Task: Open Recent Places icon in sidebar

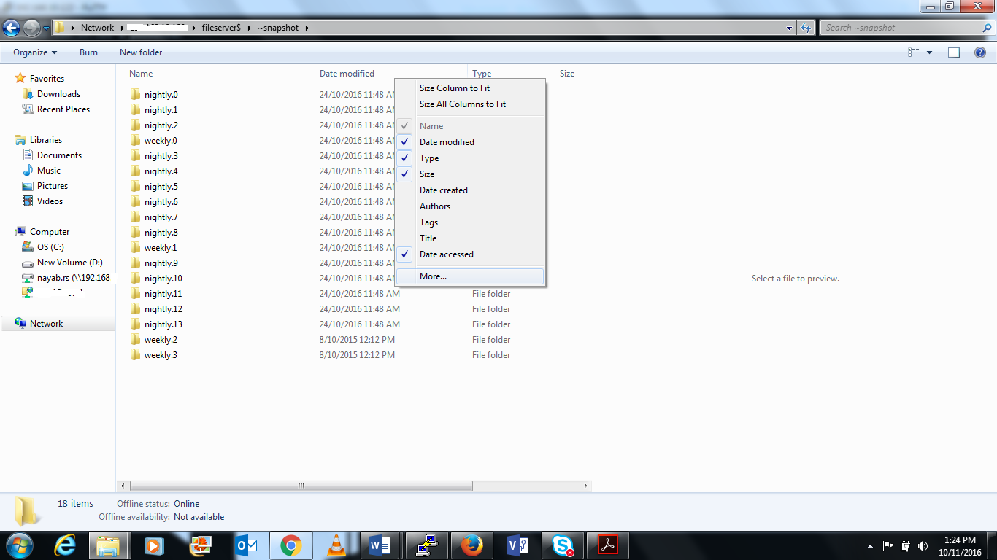Action: 28,109
